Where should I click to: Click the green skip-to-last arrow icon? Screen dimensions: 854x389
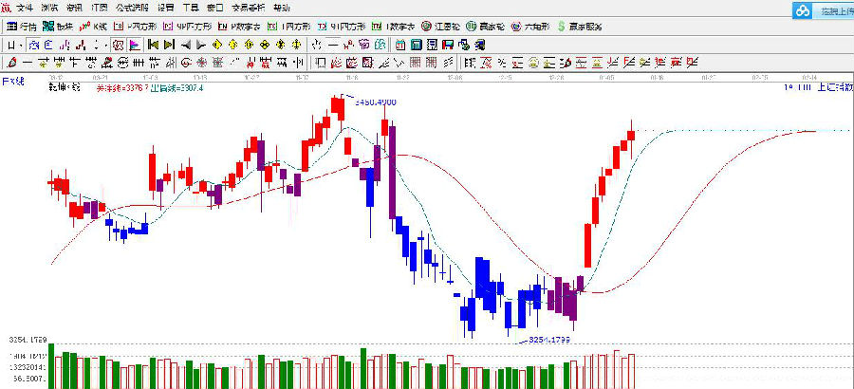(169, 45)
